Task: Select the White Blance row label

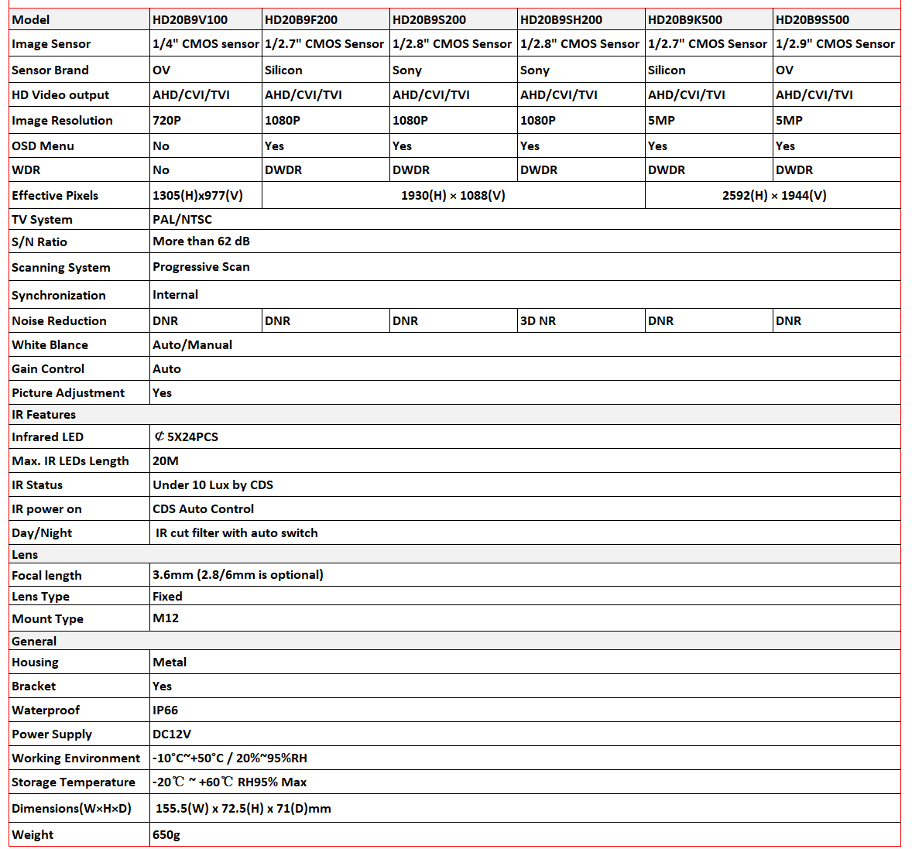Action: [x=50, y=345]
